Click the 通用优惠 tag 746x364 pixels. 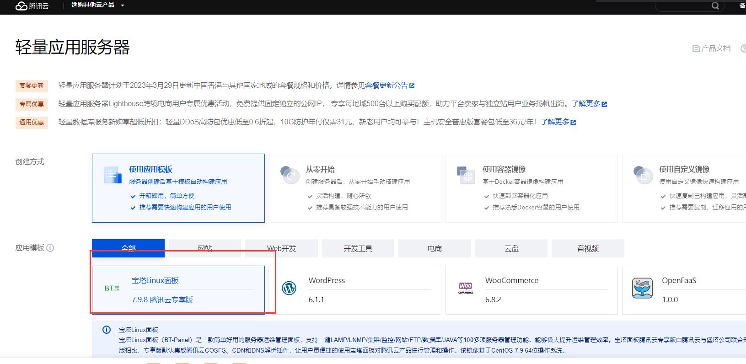32,122
